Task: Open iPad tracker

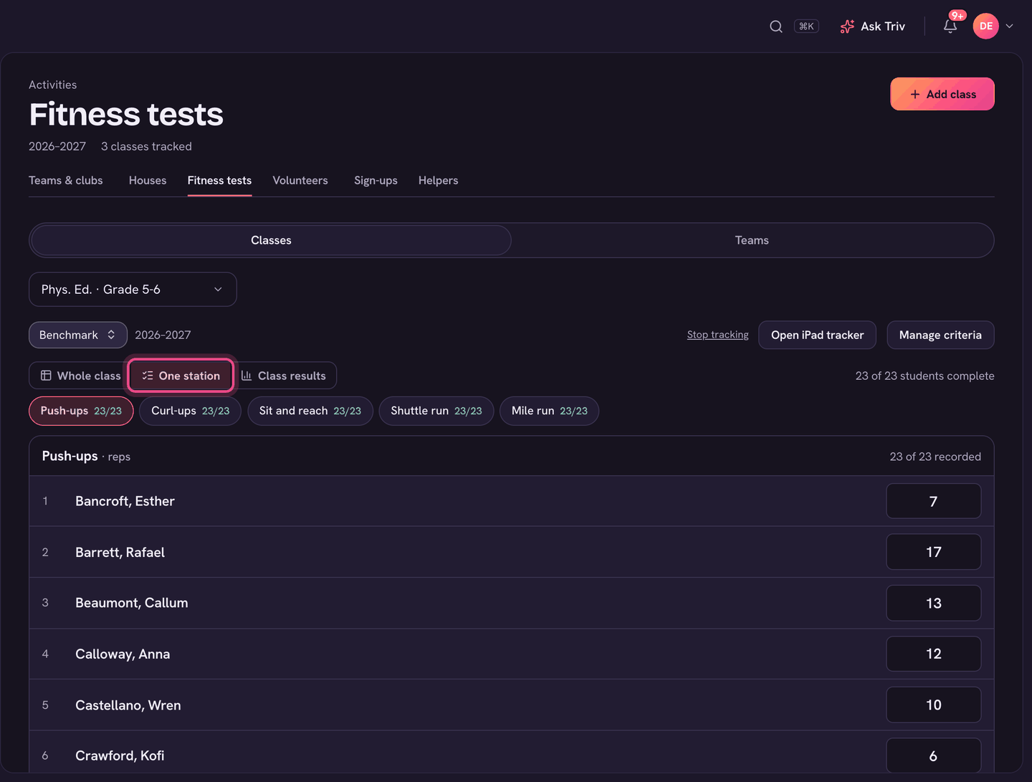Action: click(x=817, y=335)
